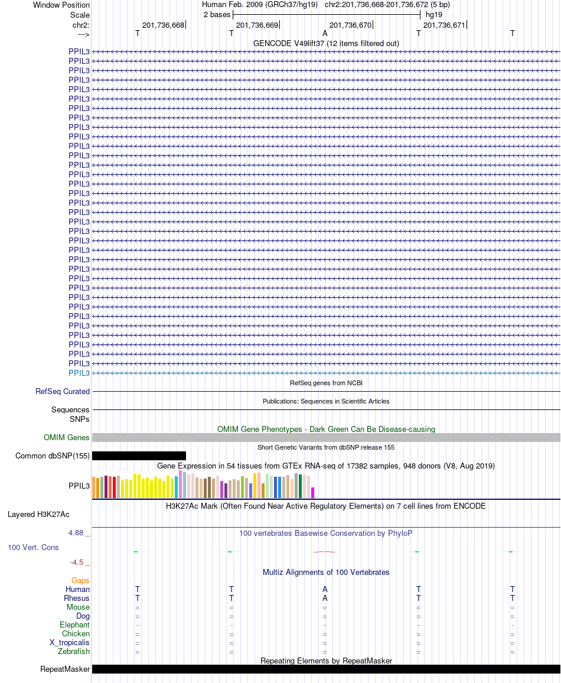The width and height of the screenshot is (561, 683).
Task: Click the Window Position label
Action: tap(61, 5)
